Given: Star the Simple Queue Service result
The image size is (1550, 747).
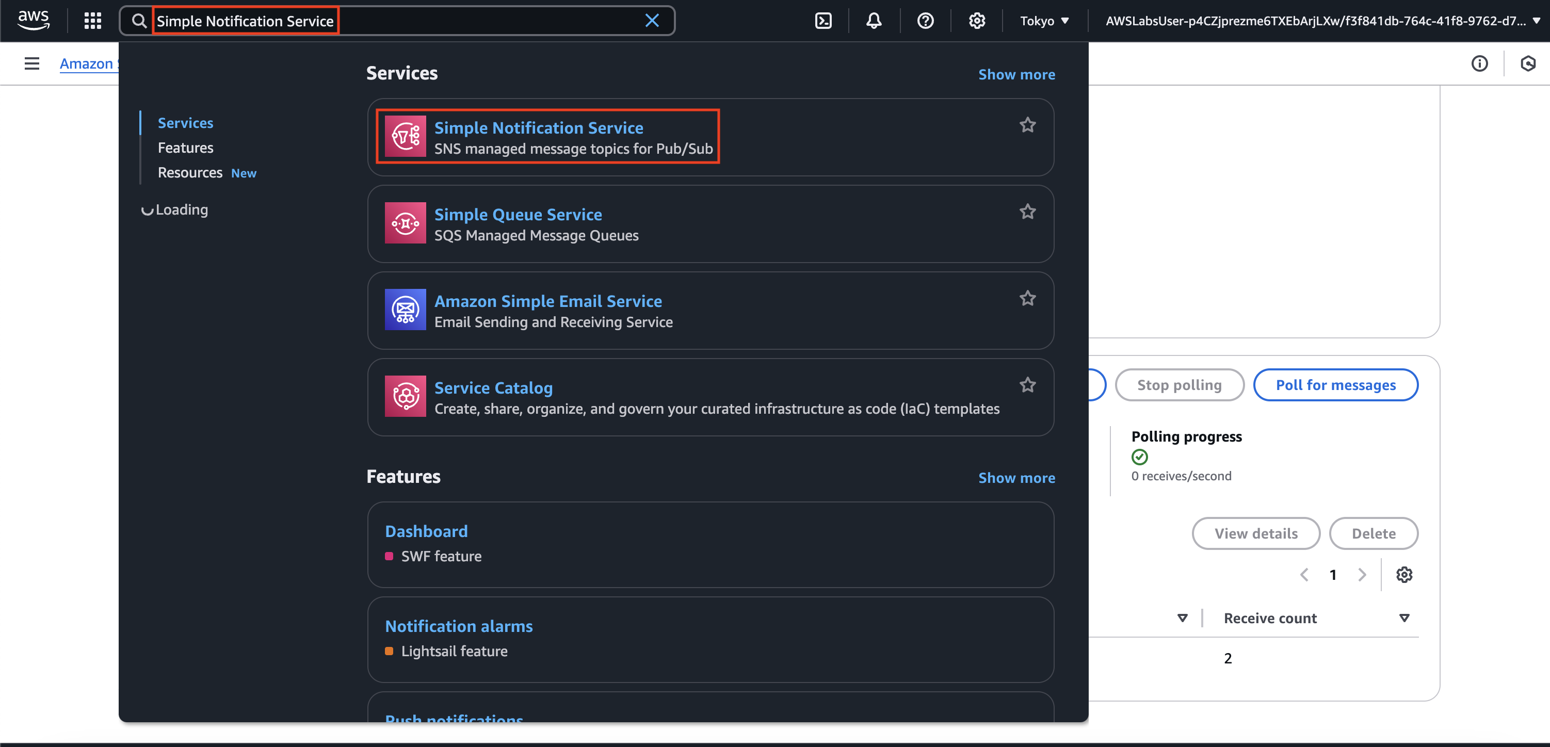Looking at the screenshot, I should point(1027,212).
